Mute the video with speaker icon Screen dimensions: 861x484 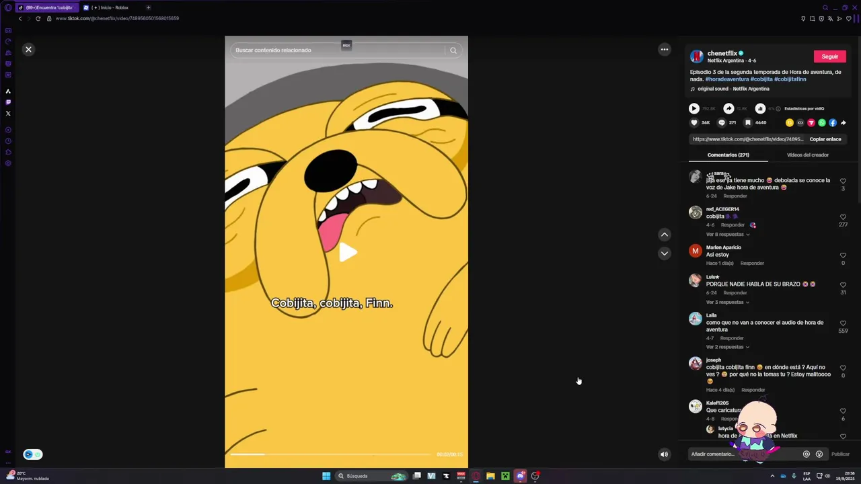[664, 454]
